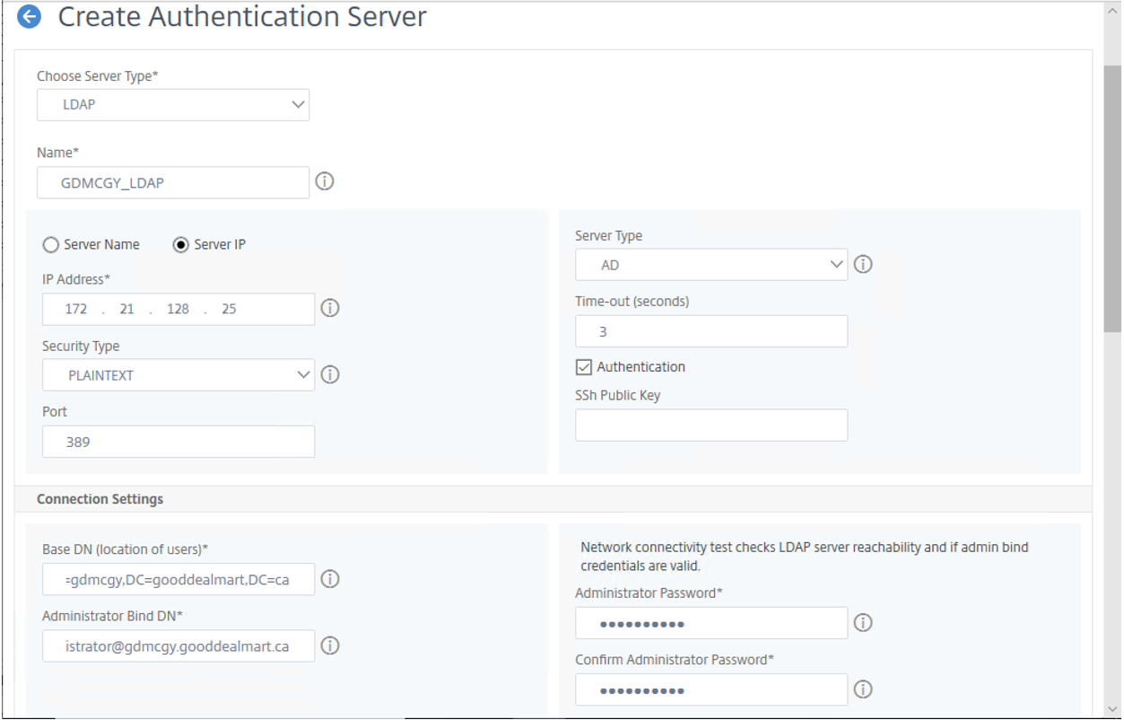Screen dimensions: 1124x720
Task: Click the Authentication checkbox label text
Action: 640,366
